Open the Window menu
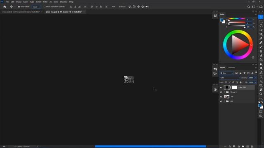Image resolution: width=264 pixels, height=148 pixels. (x=64, y=2)
